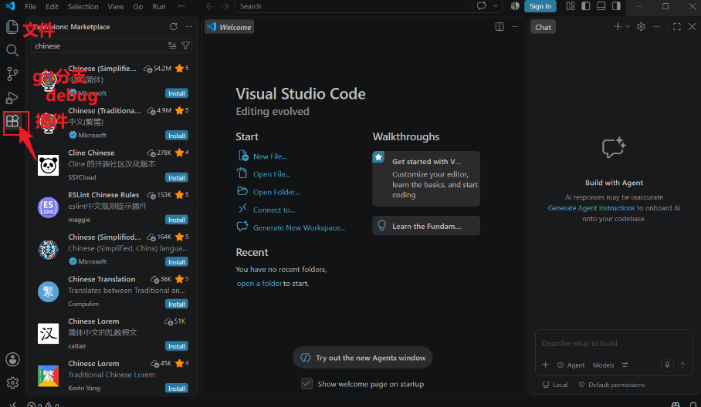
Task: Send the chat message arrow
Action: click(682, 365)
